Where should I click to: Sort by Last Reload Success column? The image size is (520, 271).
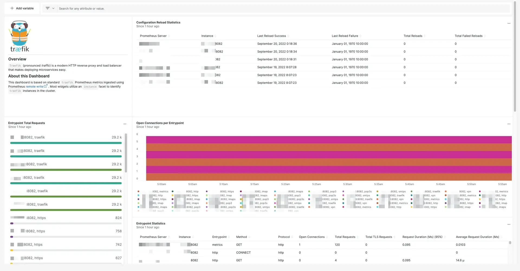[x=271, y=36]
